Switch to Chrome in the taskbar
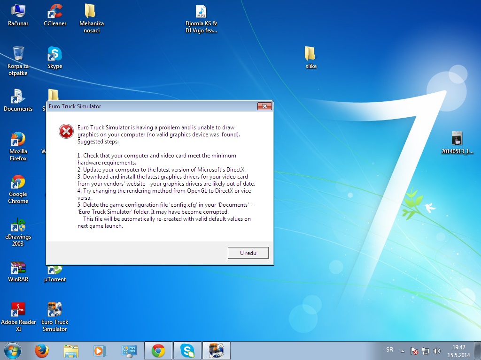Screen dimensions: 481x360 click(158, 351)
